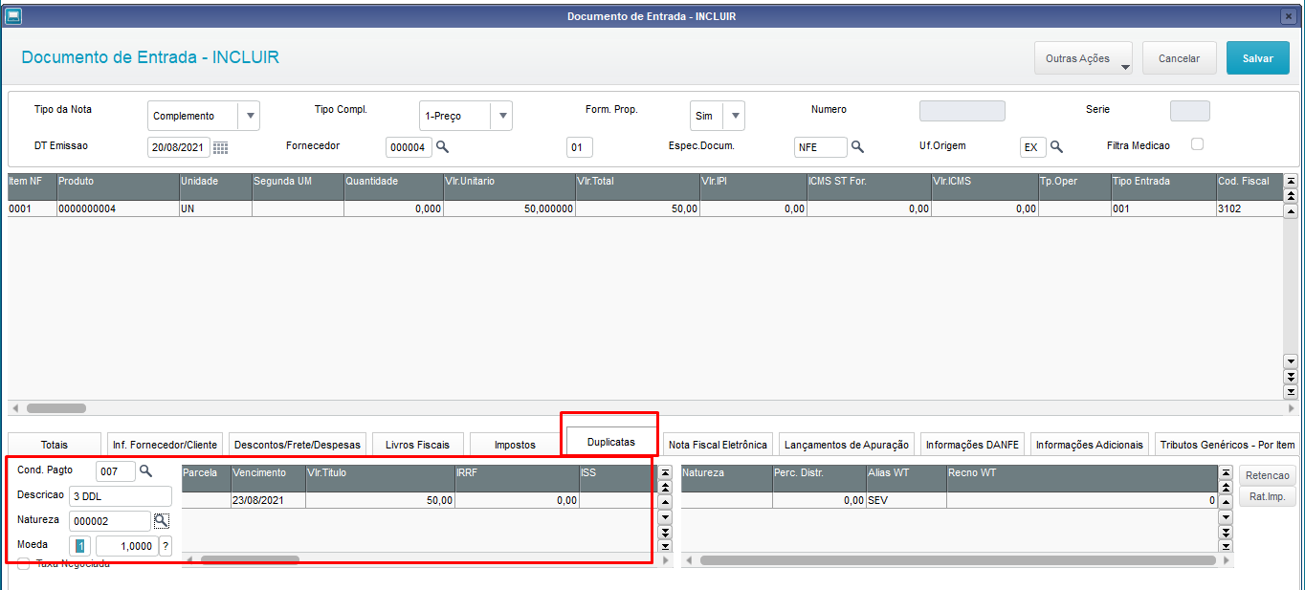Jump to last row in items grid

[x=1291, y=392]
